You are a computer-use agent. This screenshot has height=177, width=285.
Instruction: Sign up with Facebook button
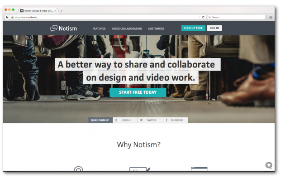pyautogui.click(x=176, y=120)
